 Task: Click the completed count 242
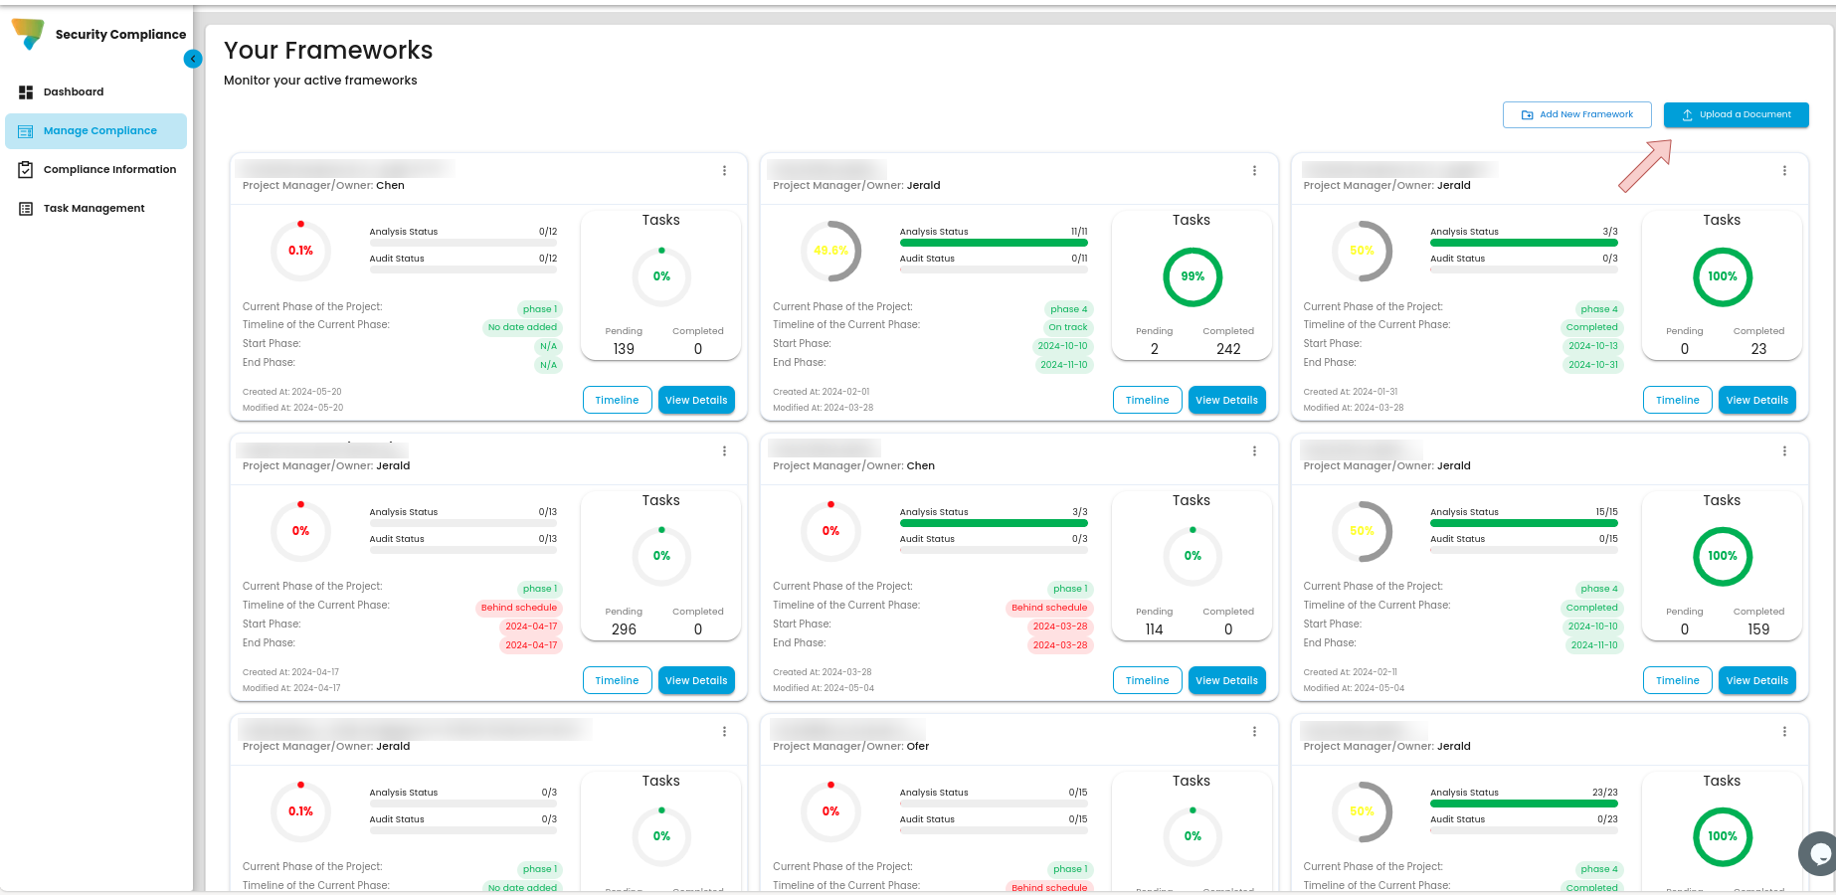1228,349
